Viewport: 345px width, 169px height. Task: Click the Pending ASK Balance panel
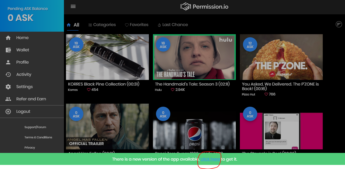[32, 16]
